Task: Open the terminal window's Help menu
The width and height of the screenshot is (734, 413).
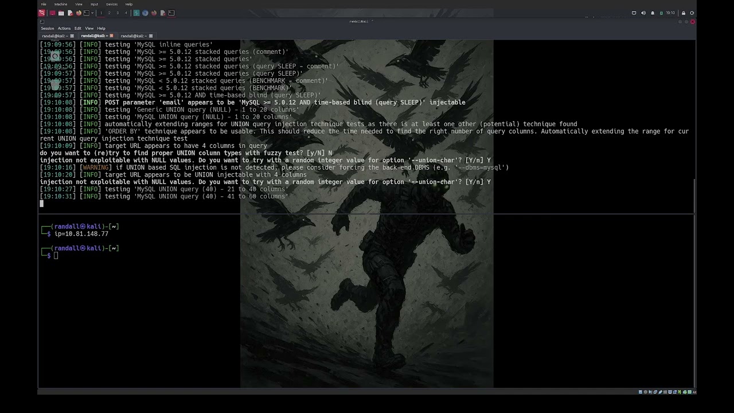Action: click(101, 28)
